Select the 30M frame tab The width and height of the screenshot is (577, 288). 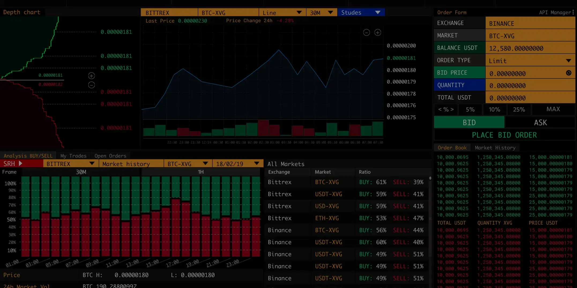click(81, 172)
